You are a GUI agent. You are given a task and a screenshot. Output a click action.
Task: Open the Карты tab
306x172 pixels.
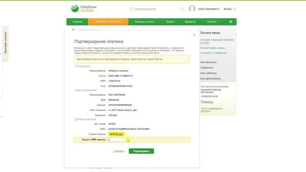click(170, 21)
